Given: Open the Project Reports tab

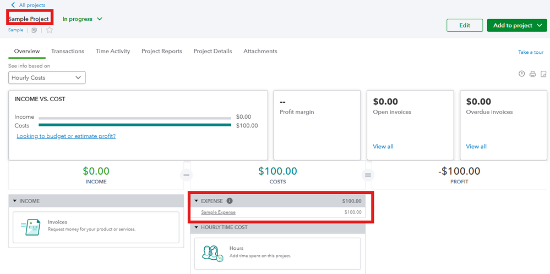Looking at the screenshot, I should point(161,51).
